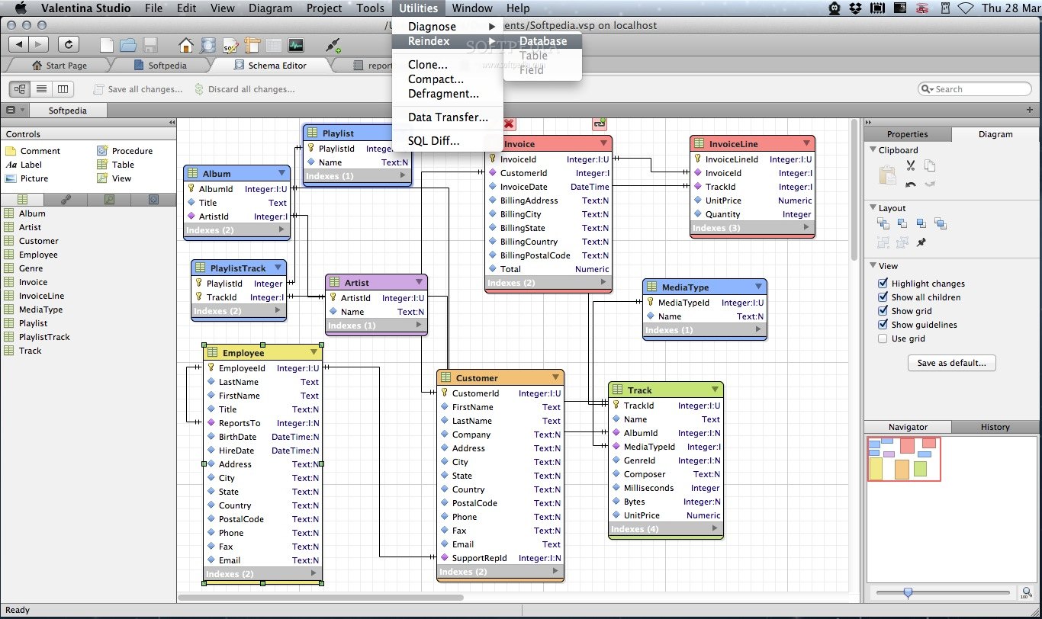Choose Database from the Reindex submenu

545,40
